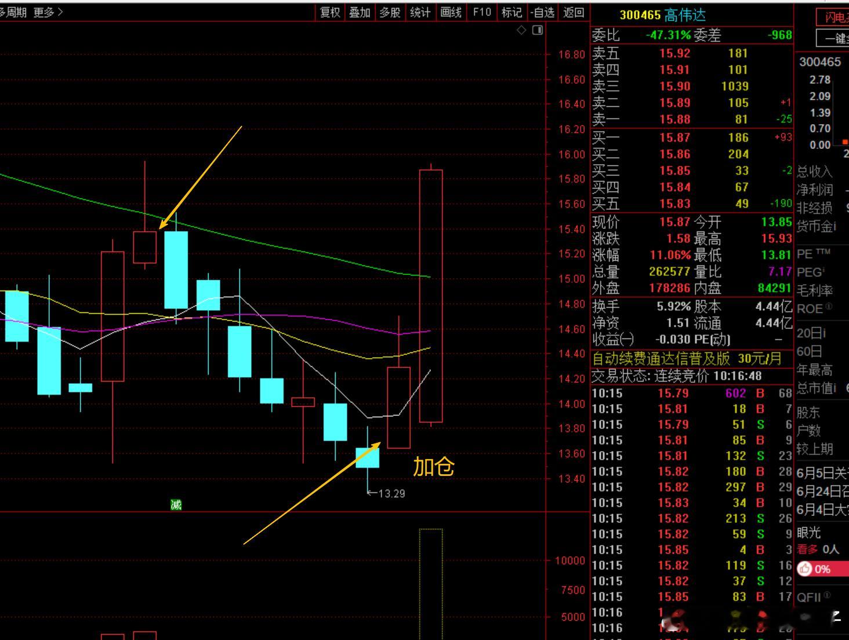
Task: Click the 年最高 yearly high label
Action: coord(814,370)
